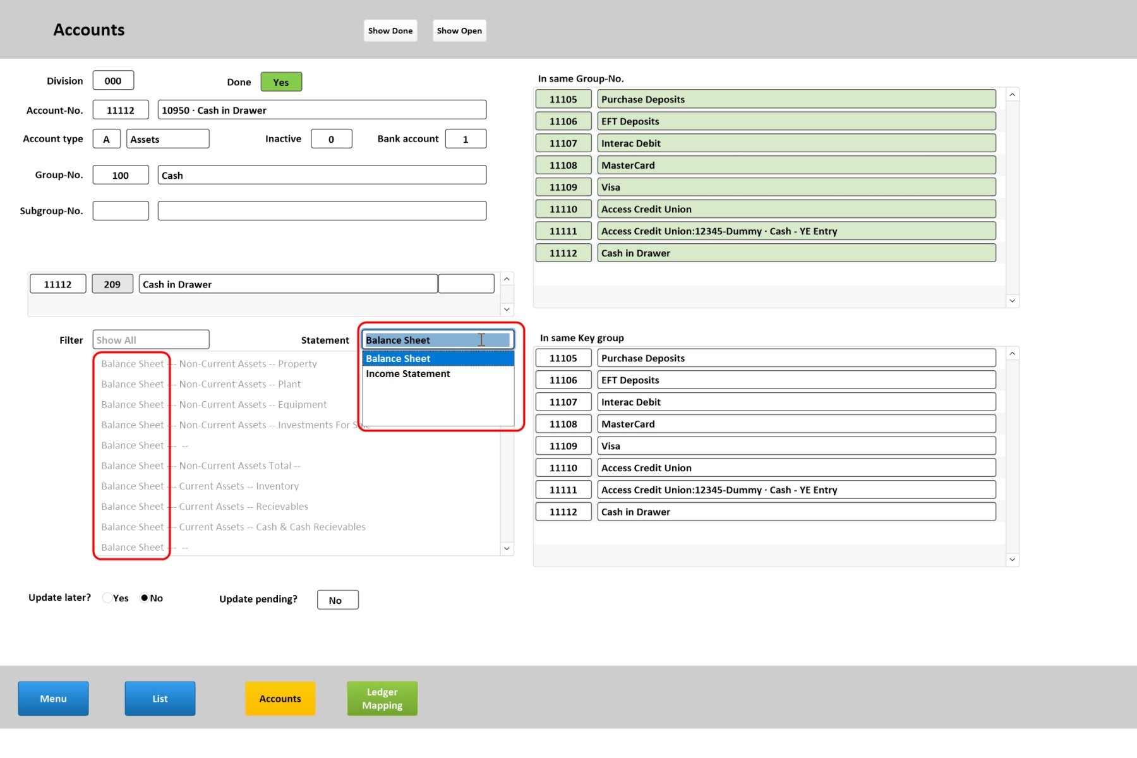Open Ledger Mapping
The width and height of the screenshot is (1137, 758).
click(x=382, y=698)
